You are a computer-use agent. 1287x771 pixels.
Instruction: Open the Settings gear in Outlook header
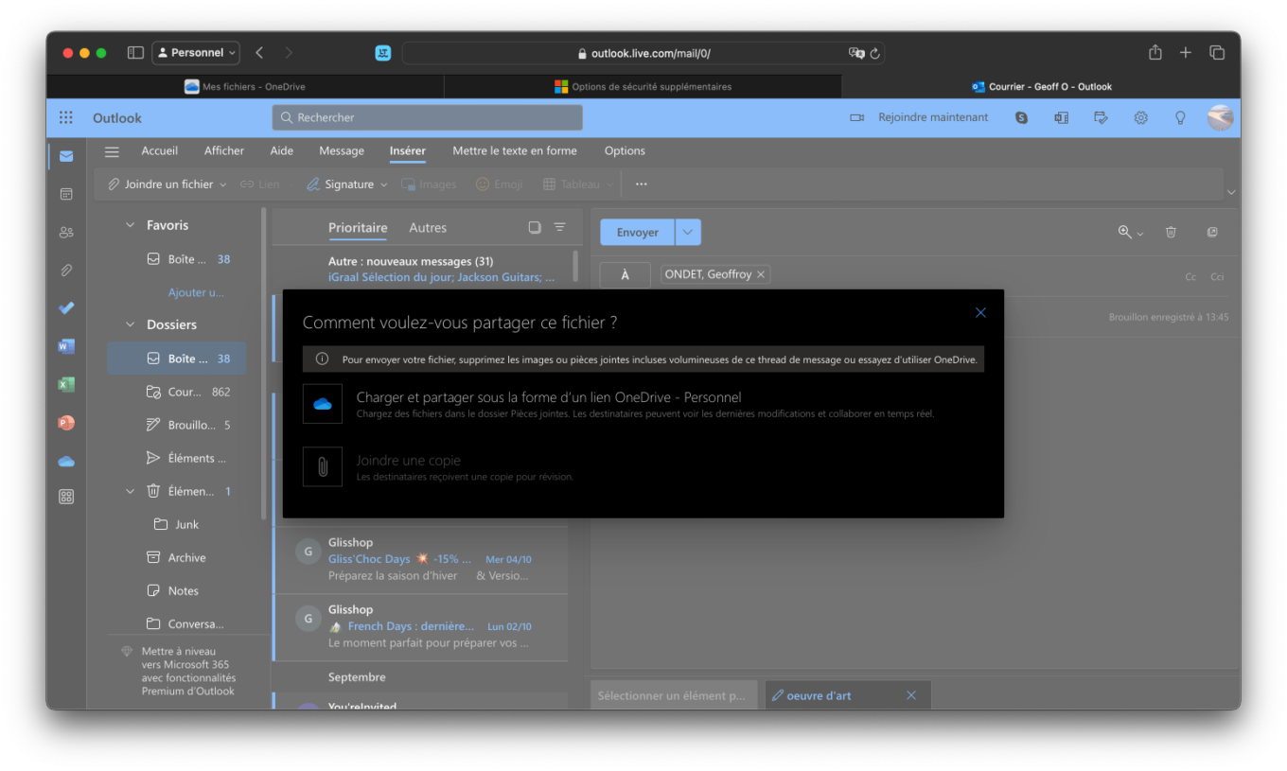click(1141, 117)
